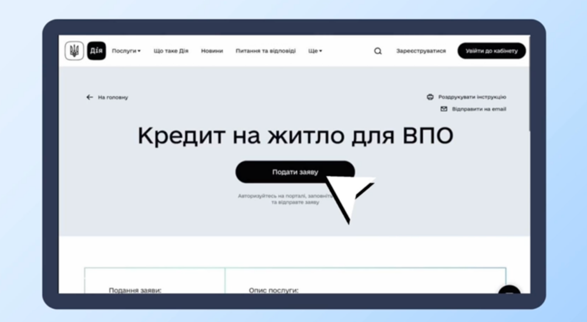Screen dimensions: 587x322
Task: Click the Опис послуги label
Action: [274, 290]
